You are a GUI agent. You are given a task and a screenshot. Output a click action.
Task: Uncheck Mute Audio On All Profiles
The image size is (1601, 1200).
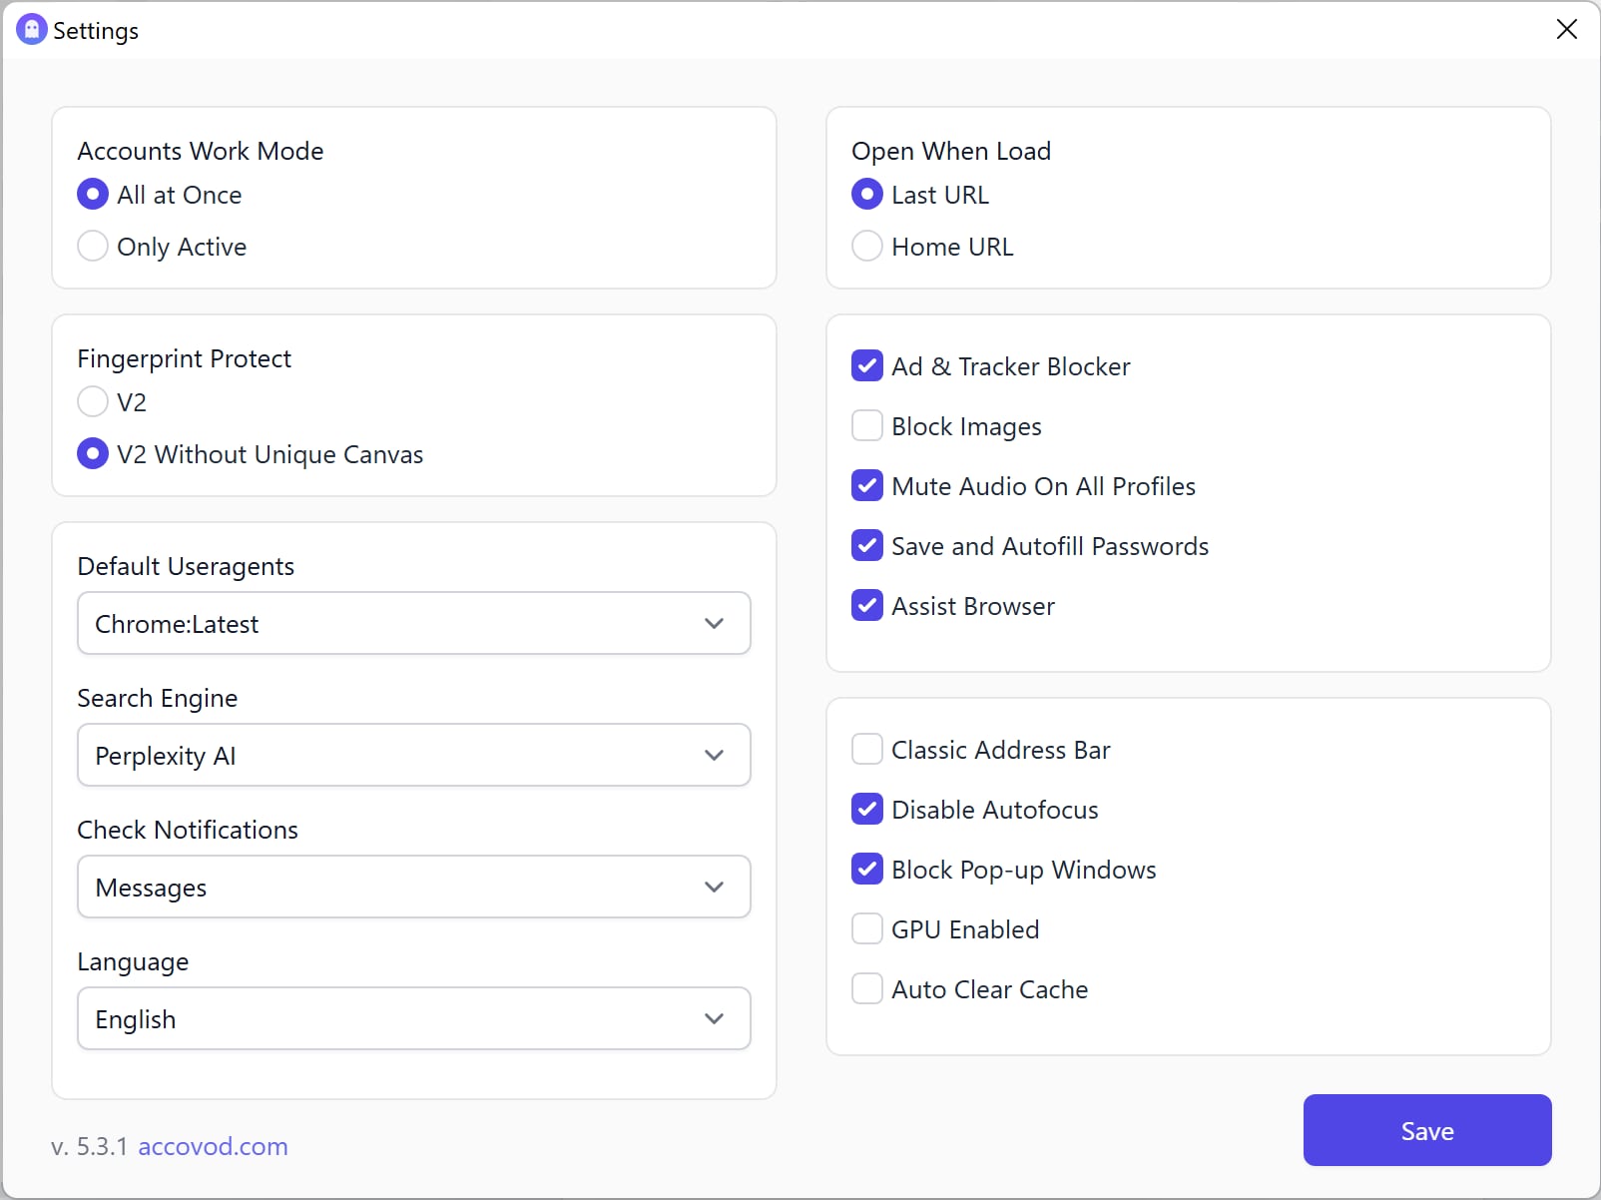click(x=867, y=486)
